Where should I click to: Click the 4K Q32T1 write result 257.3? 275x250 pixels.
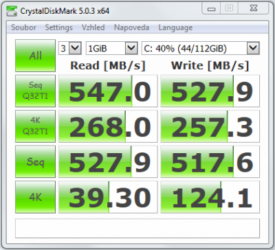tap(210, 126)
